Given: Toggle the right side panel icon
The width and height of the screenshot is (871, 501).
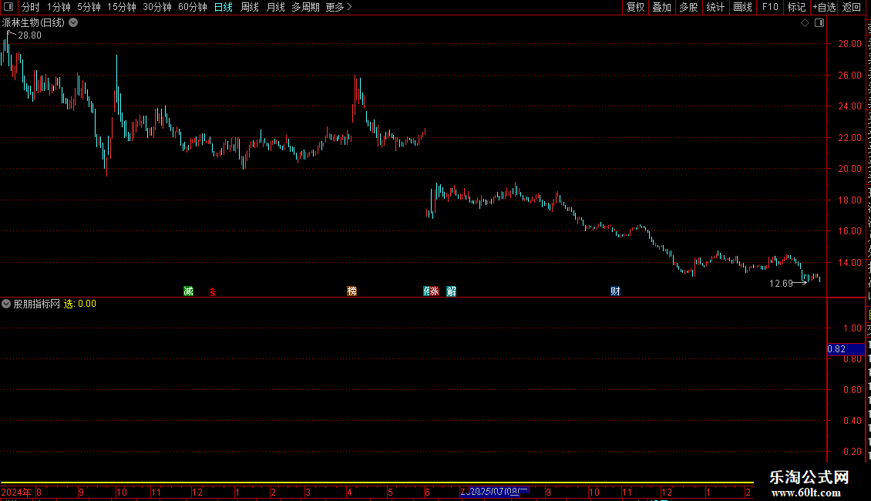Looking at the screenshot, I should pyautogui.click(x=819, y=23).
